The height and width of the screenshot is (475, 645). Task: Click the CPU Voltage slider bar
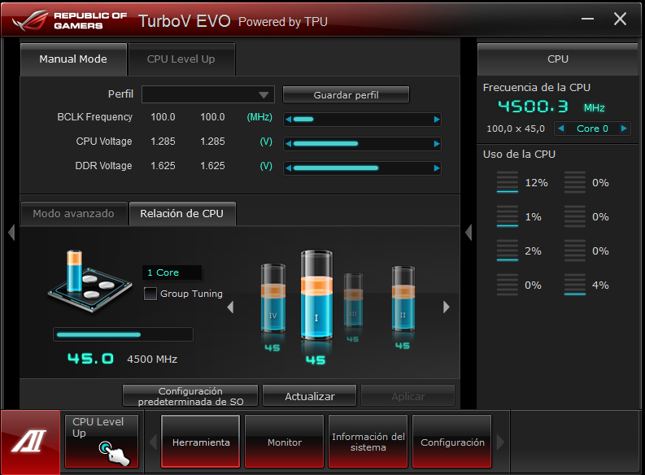(x=363, y=143)
